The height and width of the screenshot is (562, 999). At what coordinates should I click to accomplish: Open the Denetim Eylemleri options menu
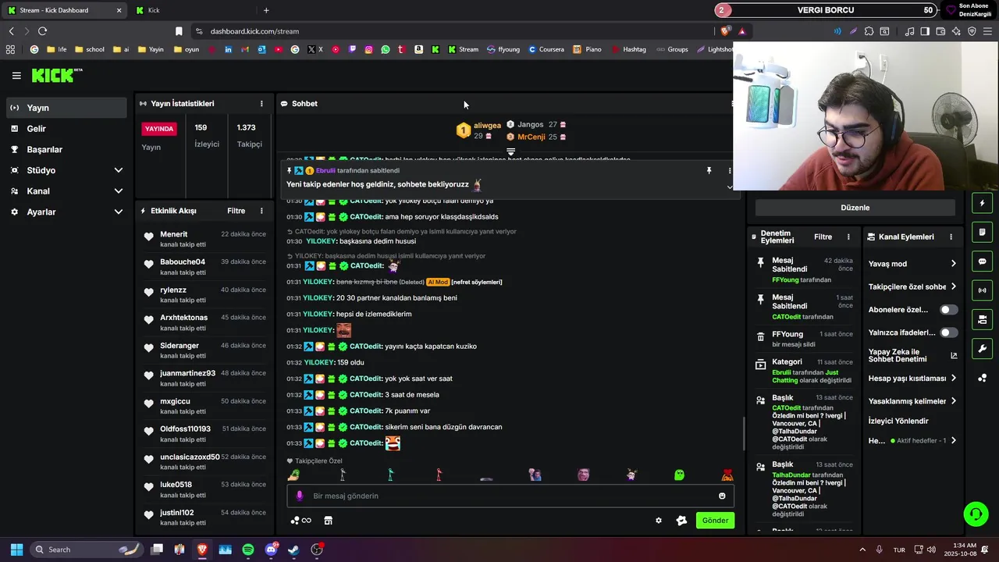pyautogui.click(x=848, y=237)
